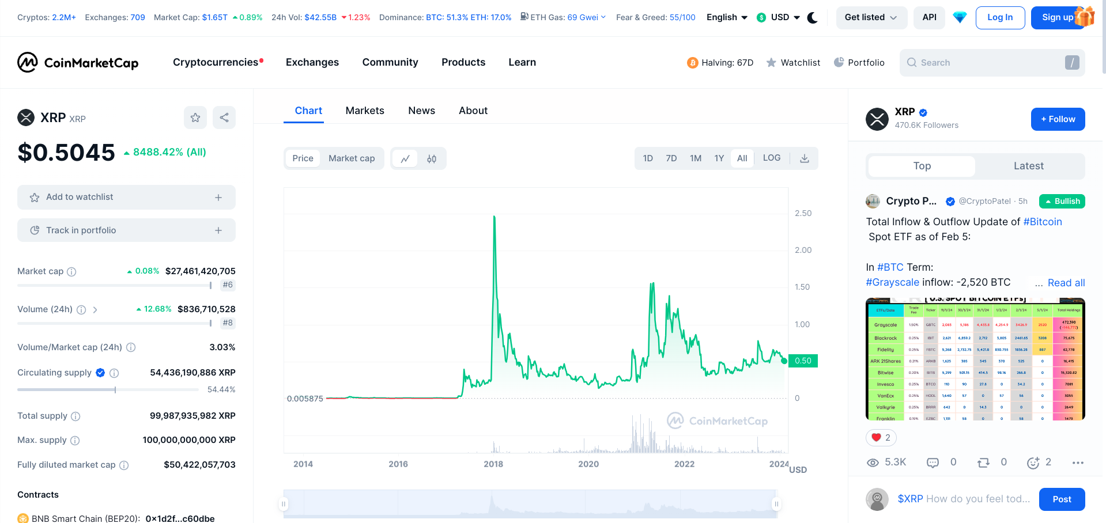Image resolution: width=1106 pixels, height=523 pixels.
Task: Select Market cap chart toggle
Action: (x=352, y=158)
